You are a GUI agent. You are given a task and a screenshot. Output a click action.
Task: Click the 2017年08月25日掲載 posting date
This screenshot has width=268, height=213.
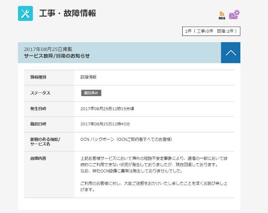pos(48,49)
